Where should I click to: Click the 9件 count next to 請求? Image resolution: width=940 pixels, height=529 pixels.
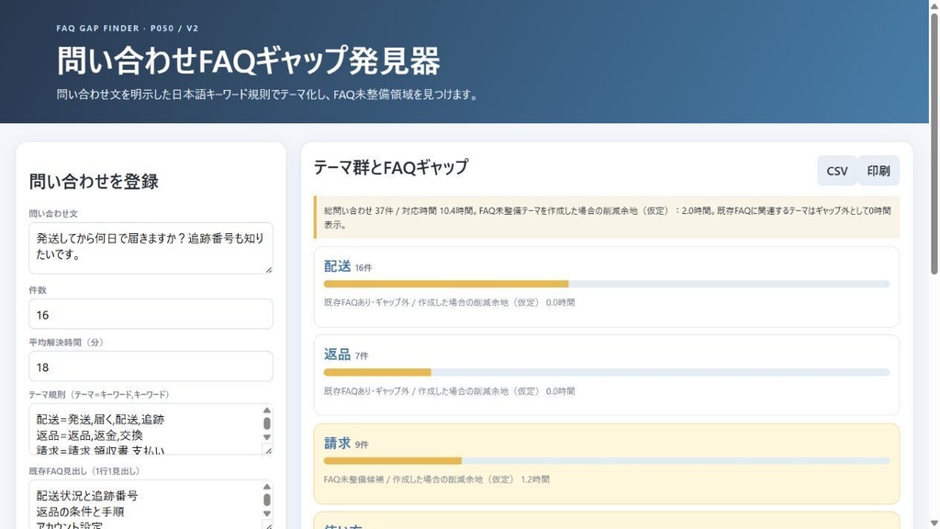pos(362,445)
